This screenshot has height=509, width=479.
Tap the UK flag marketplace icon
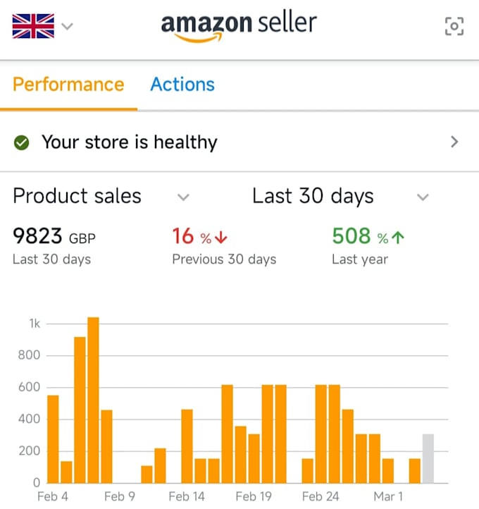point(33,26)
